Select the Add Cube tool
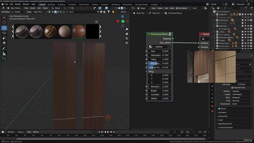The width and height of the screenshot is (254, 143). click(4, 59)
